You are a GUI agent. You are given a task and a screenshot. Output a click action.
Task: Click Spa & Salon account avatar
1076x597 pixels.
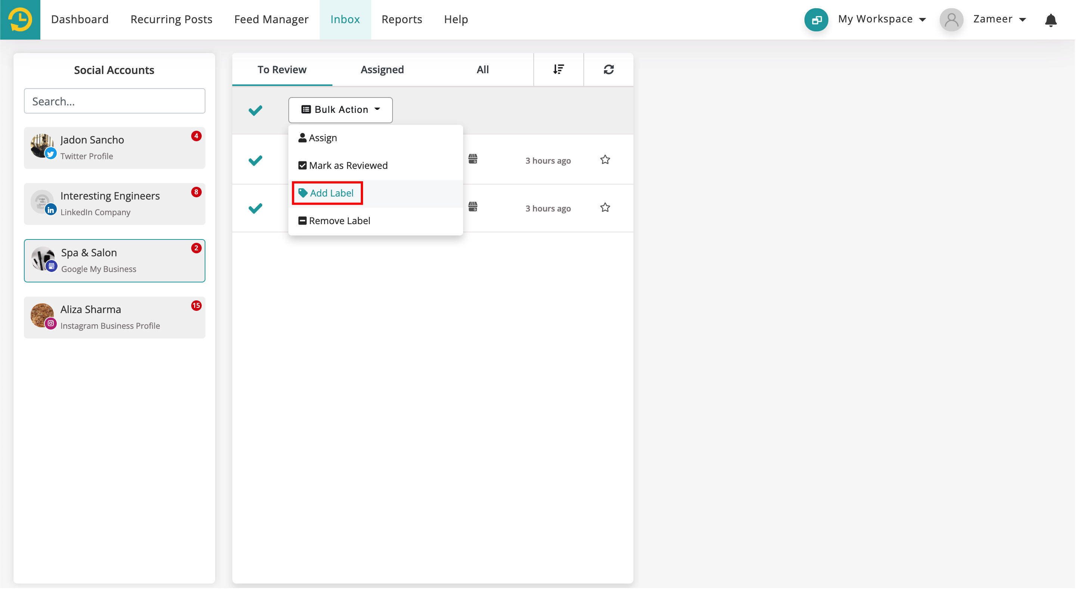point(43,259)
